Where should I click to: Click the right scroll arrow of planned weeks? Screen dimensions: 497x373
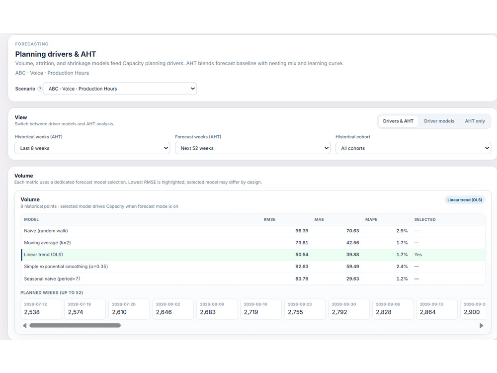(x=482, y=325)
